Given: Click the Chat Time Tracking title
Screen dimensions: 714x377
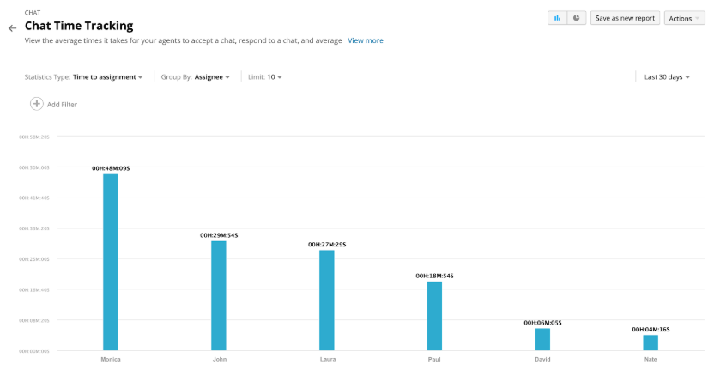Looking at the screenshot, I should [x=79, y=27].
